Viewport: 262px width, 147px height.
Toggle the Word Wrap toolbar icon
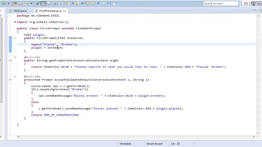coord(55,4)
